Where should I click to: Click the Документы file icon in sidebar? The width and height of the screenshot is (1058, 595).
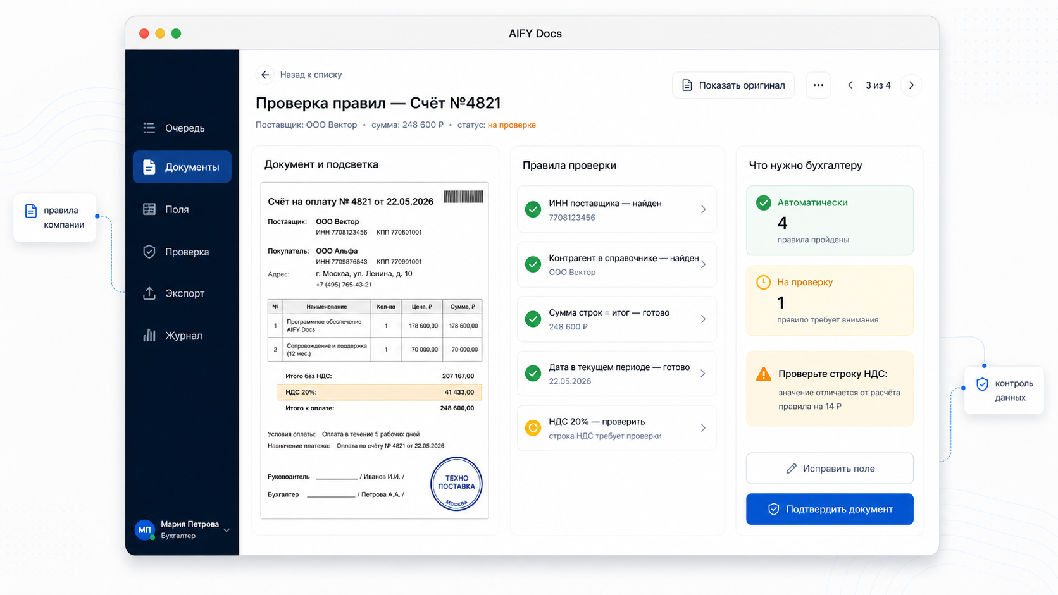(149, 167)
